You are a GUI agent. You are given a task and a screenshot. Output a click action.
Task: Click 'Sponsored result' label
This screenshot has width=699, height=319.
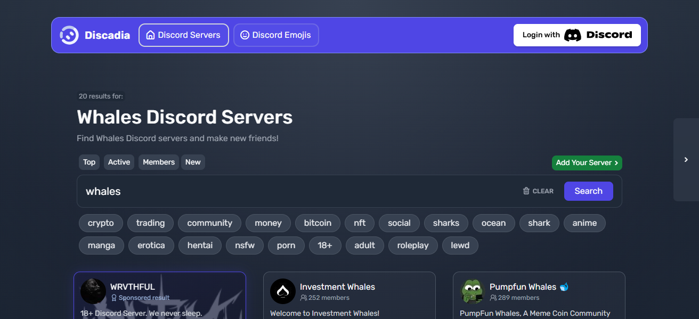point(144,298)
